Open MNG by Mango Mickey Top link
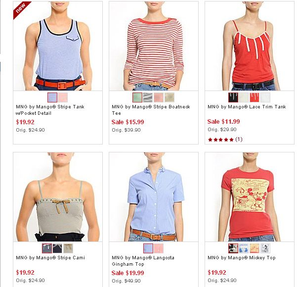The width and height of the screenshot is (297, 287). coord(242,258)
